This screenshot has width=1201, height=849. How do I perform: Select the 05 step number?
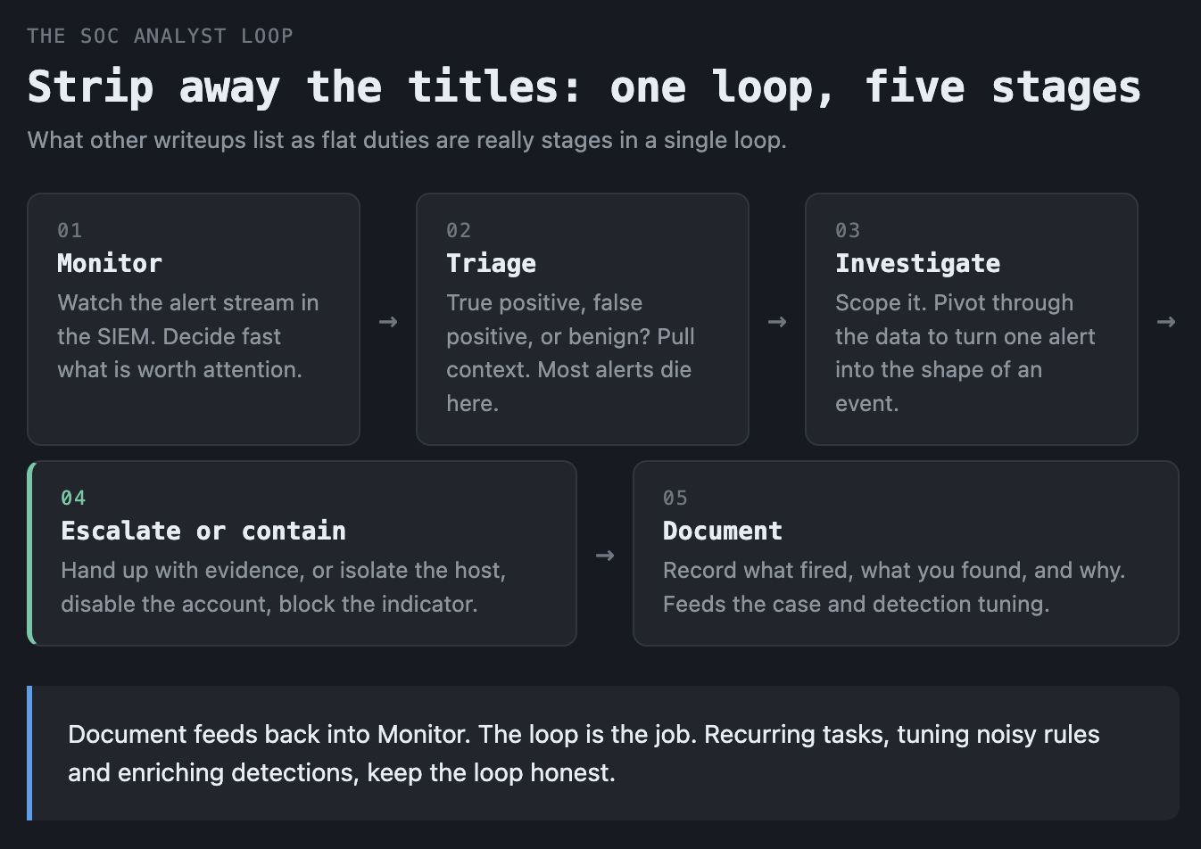pos(675,498)
